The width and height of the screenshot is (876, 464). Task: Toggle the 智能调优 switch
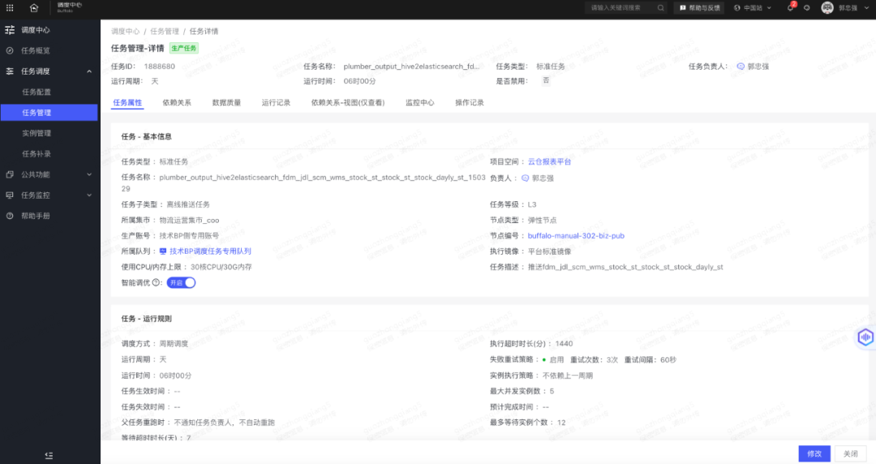tap(181, 283)
